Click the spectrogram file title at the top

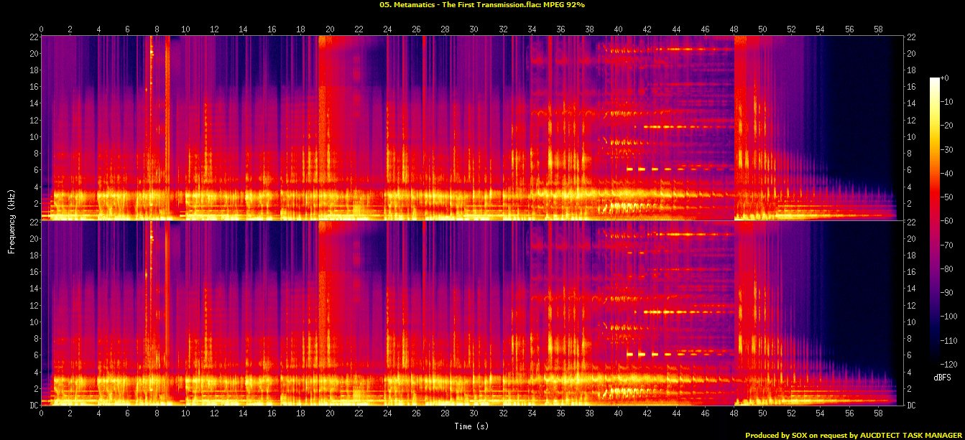[482, 4]
